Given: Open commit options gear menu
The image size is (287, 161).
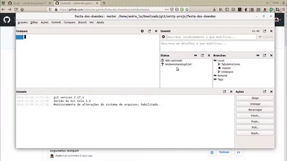Looking at the screenshot, I should (163, 37).
